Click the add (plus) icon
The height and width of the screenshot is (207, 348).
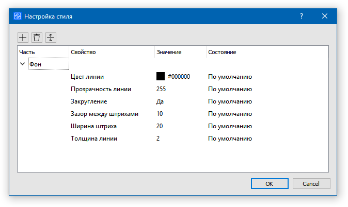(x=23, y=37)
